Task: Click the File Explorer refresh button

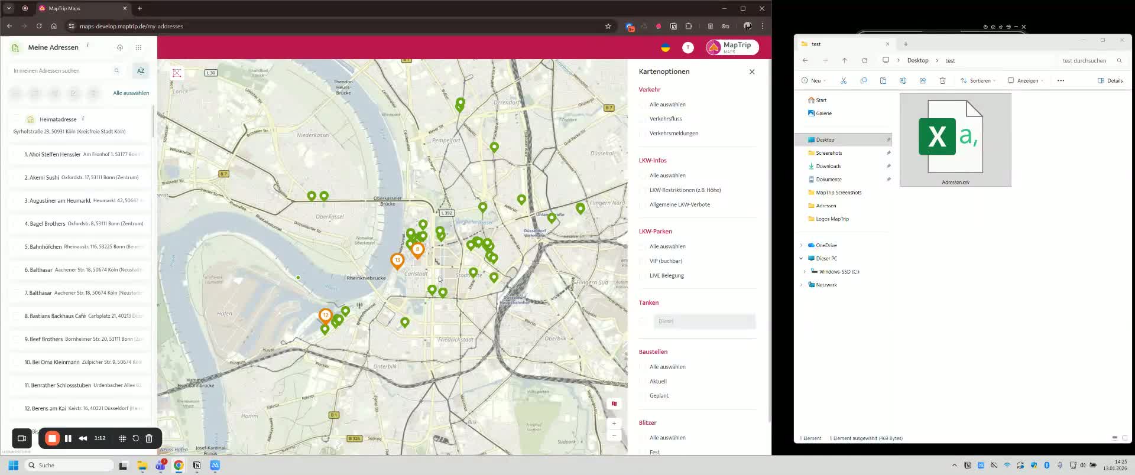Action: tap(864, 60)
